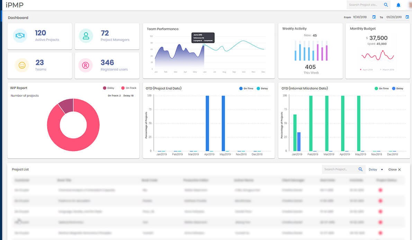Click the red status dot on the first project row
This screenshot has width=412, height=240.
pyautogui.click(x=380, y=190)
